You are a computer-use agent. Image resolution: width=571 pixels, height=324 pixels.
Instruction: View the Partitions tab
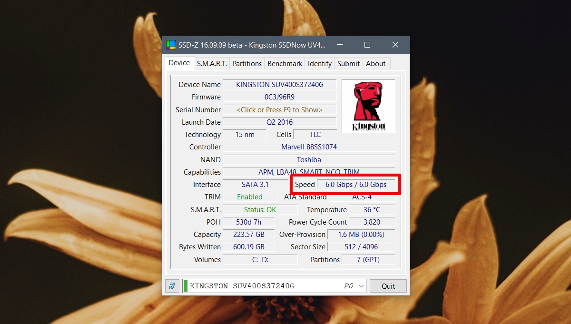(246, 63)
